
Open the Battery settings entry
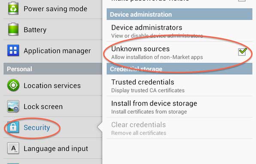(x=53, y=29)
